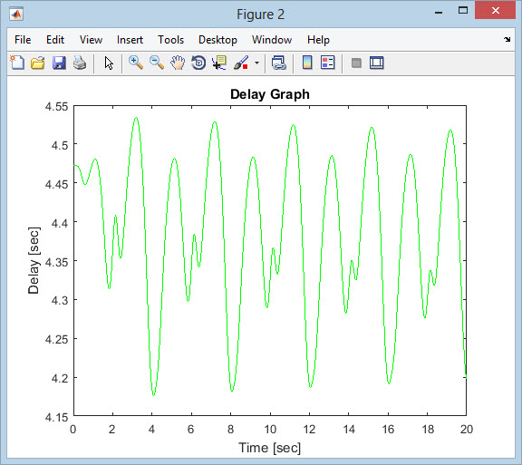Activate the Pan hand tool

click(x=178, y=63)
